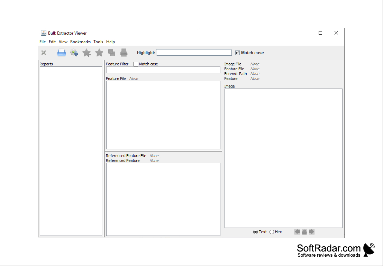Toggle the Highlight Match case checkbox

tap(237, 53)
